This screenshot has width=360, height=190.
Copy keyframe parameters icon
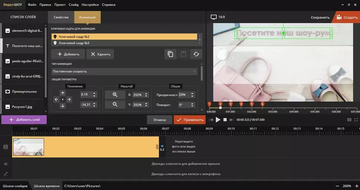[170, 54]
